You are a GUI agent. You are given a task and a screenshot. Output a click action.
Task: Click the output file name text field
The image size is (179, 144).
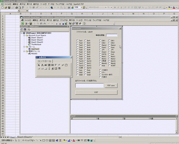click(90, 86)
